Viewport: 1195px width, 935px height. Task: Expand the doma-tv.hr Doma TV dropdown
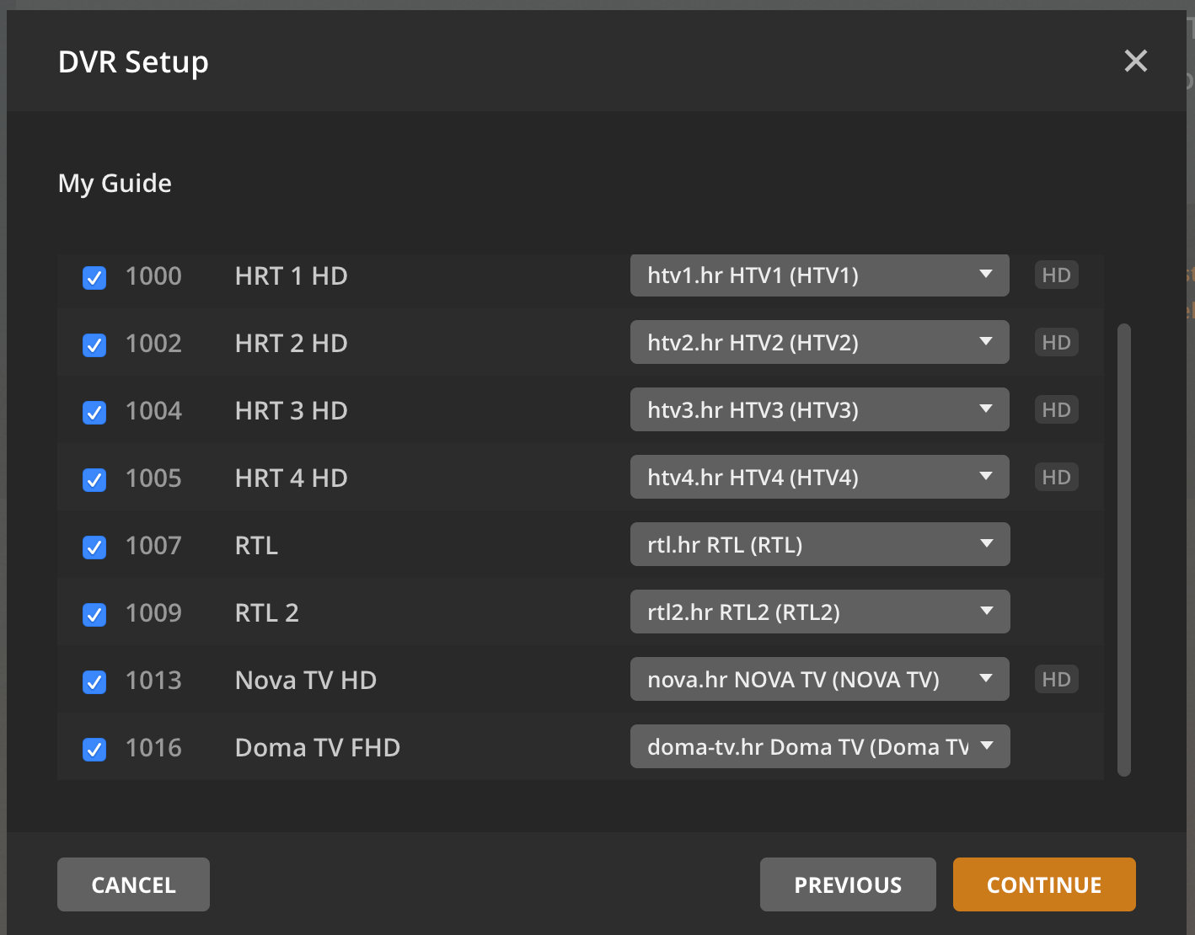pos(819,746)
